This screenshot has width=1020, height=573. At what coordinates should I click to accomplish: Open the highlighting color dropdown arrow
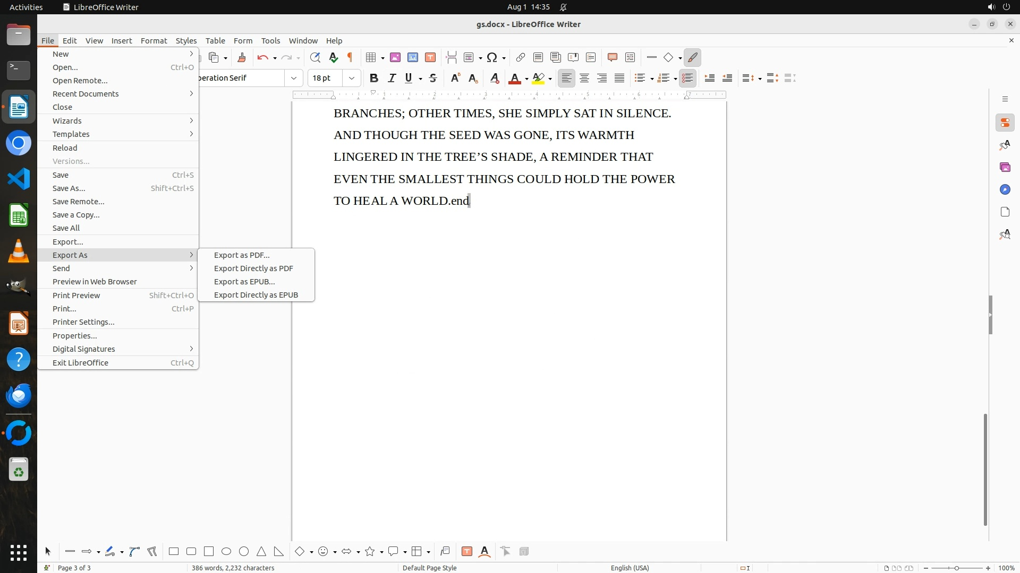[x=550, y=79]
